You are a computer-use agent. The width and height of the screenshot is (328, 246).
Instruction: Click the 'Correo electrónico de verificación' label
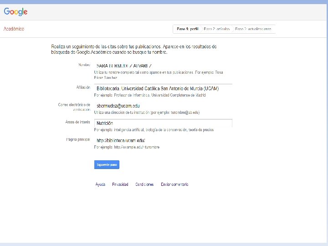74,107
